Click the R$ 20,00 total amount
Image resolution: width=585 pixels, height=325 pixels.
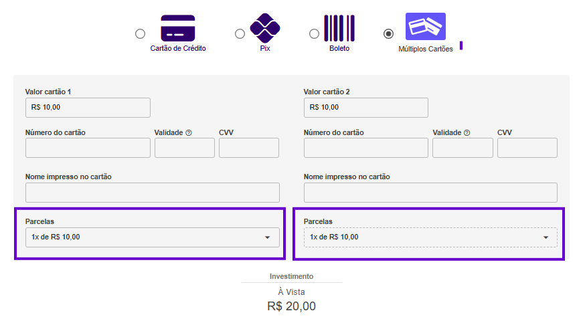[x=291, y=306]
